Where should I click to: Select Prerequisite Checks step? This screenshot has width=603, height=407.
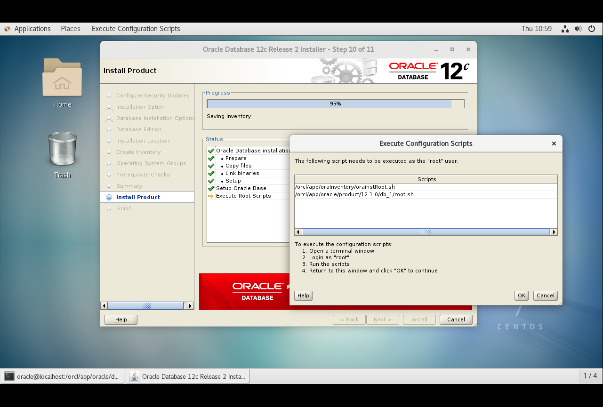pos(143,175)
